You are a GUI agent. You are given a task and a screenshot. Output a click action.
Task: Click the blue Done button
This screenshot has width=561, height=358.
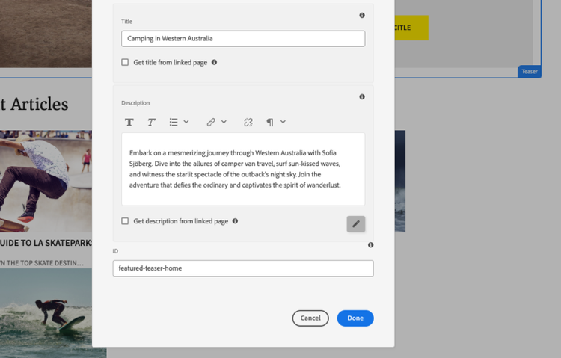coord(355,318)
